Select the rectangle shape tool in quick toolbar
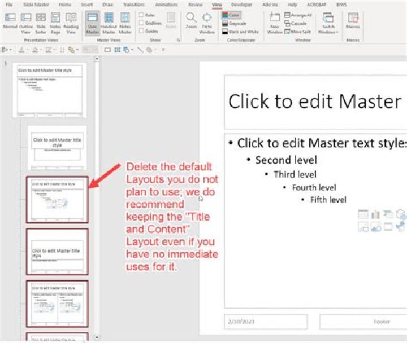This screenshot has height=343, width=407. pos(107,50)
